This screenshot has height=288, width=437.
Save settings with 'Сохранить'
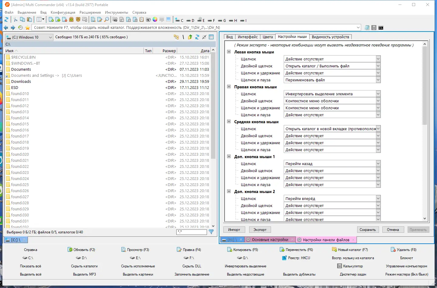tap(368, 230)
